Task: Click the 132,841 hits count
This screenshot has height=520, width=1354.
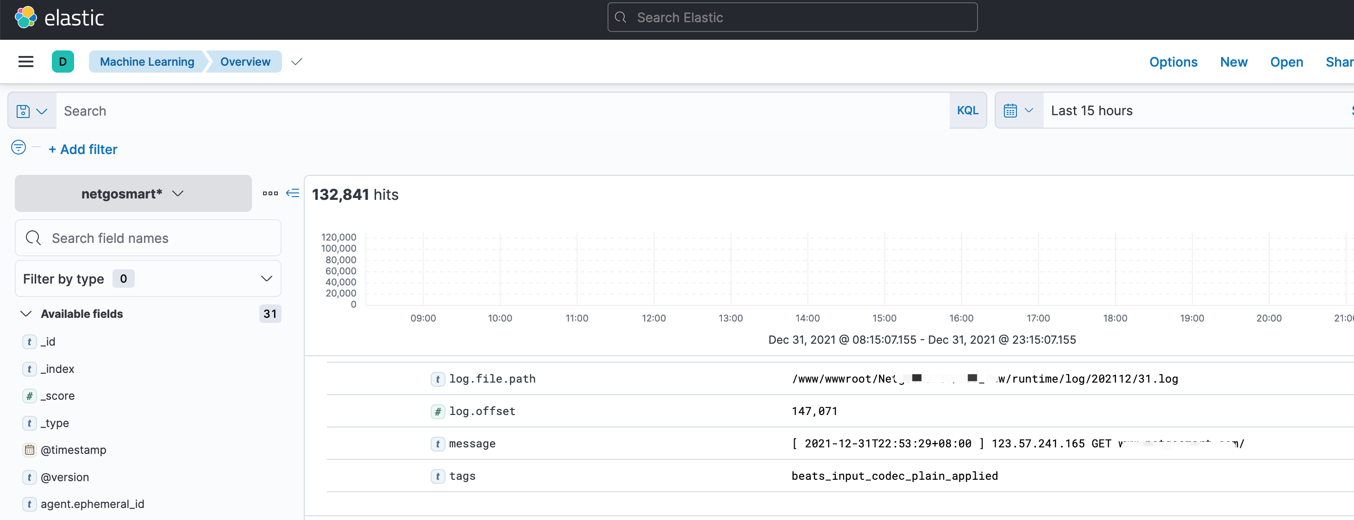Action: 355,195
